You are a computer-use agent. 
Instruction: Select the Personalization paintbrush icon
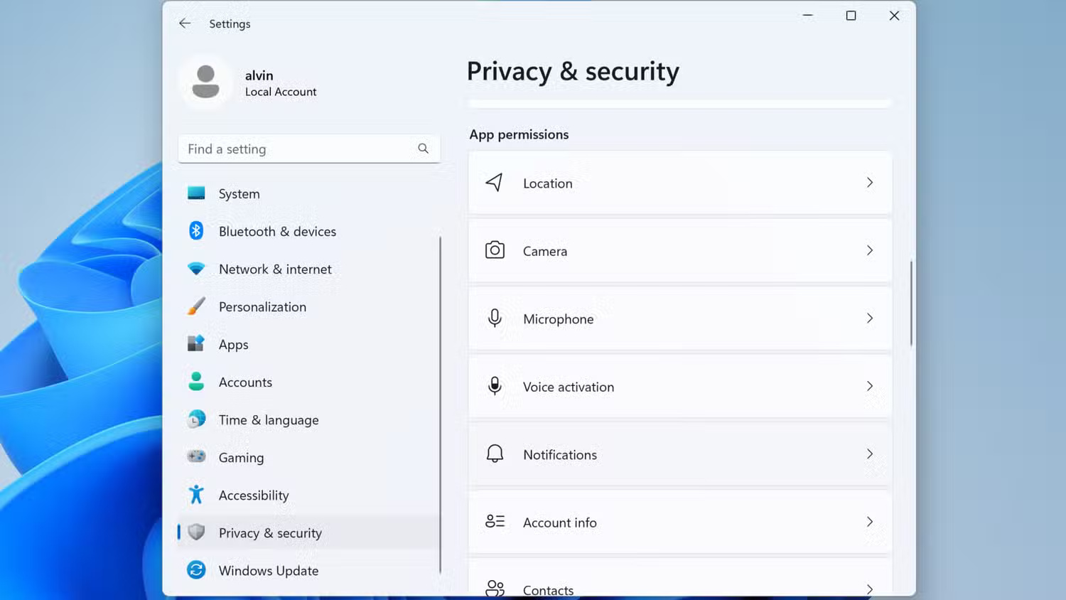tap(195, 306)
